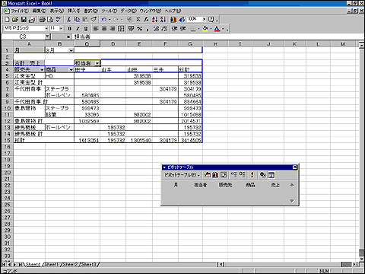The height and width of the screenshot is (274, 365).
Task: Click the Format Painter brush icon
Action: [94, 19]
